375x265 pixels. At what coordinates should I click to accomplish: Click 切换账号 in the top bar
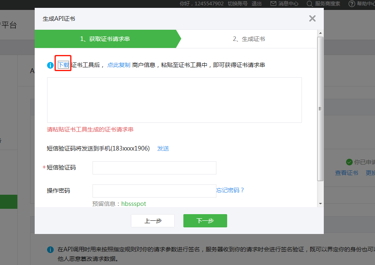tap(238, 4)
